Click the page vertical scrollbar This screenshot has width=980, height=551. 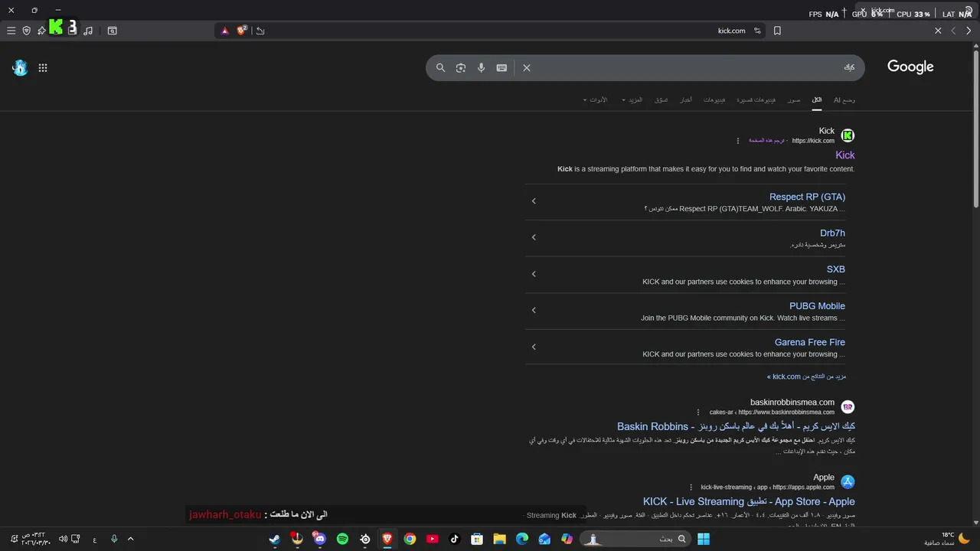point(975,129)
